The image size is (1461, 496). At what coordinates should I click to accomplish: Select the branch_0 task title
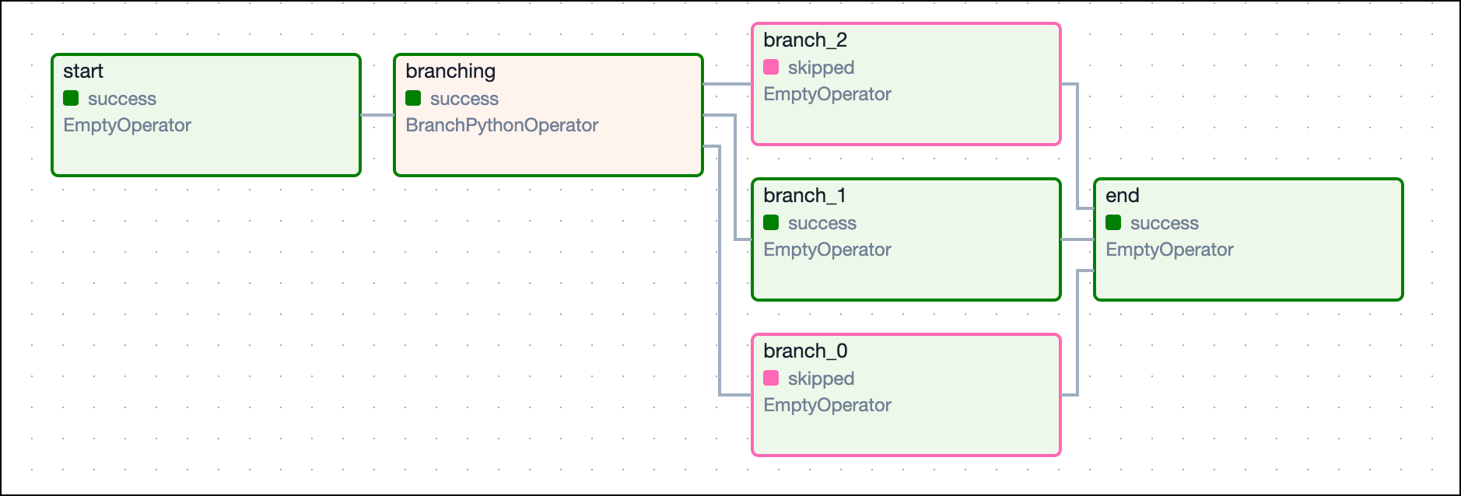pos(805,351)
